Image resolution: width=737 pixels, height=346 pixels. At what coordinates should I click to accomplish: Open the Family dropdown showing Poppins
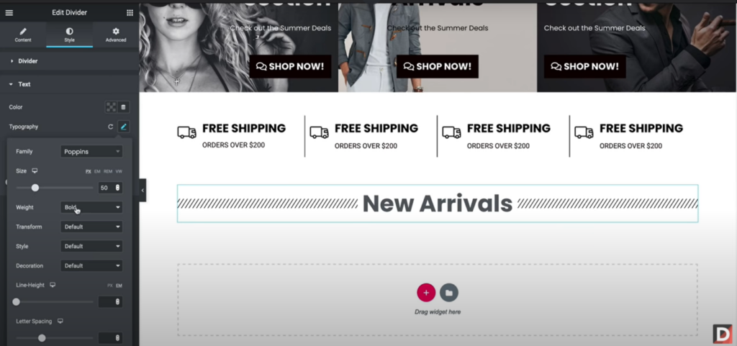pyautogui.click(x=91, y=152)
